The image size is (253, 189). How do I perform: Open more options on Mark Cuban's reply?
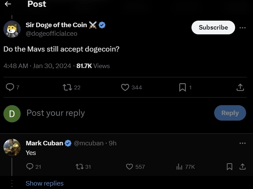243,143
